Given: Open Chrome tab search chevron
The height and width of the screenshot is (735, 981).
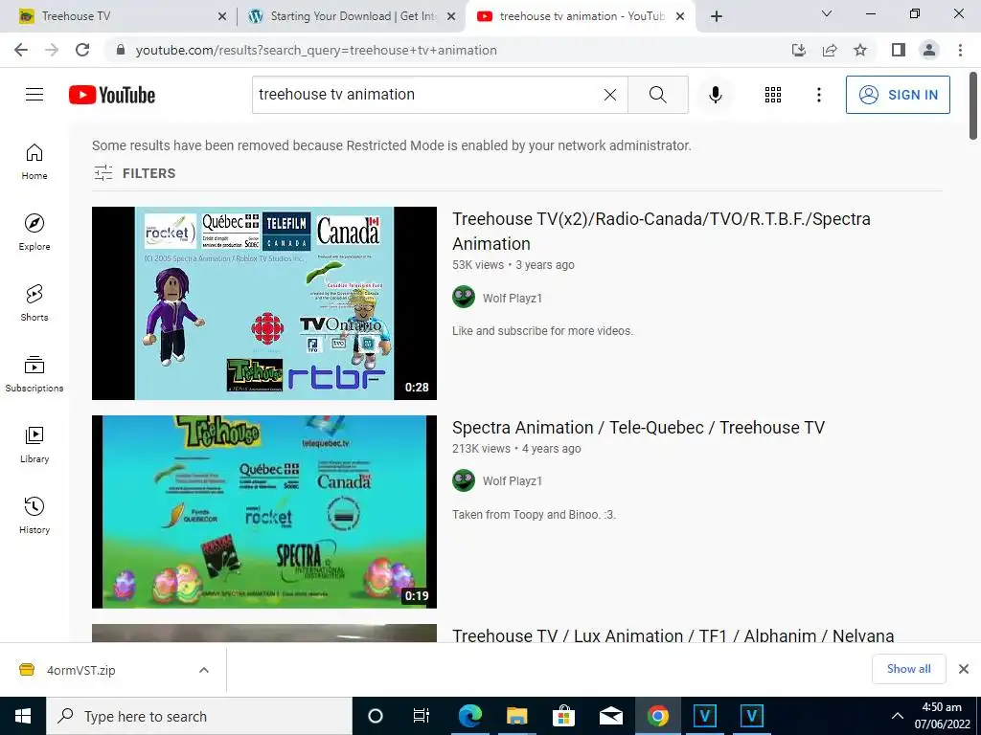Looking at the screenshot, I should click(x=827, y=13).
